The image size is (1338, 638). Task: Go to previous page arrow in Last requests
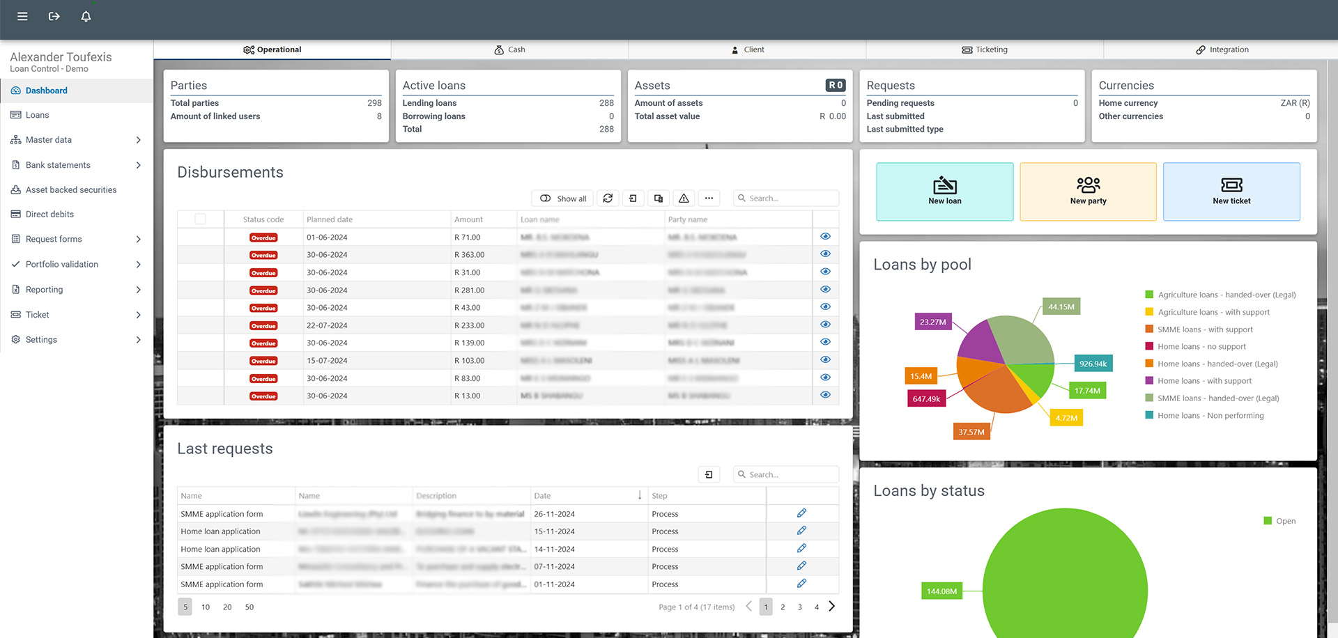click(748, 607)
